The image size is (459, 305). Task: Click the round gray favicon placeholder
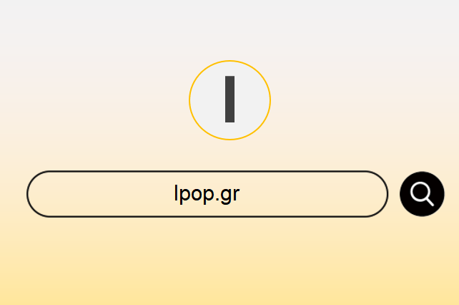click(229, 100)
